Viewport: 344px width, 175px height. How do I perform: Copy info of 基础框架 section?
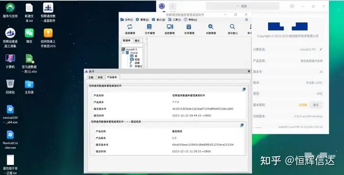click(x=242, y=125)
